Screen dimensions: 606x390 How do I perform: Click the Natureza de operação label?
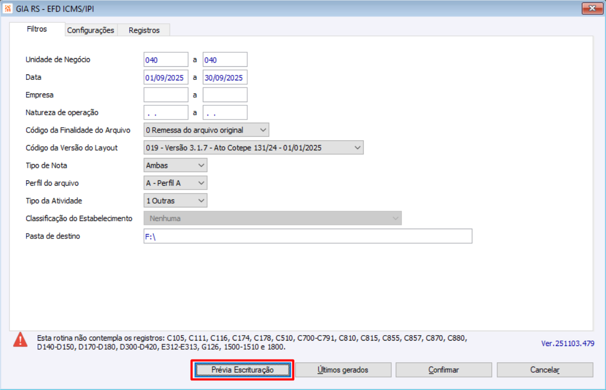click(62, 112)
